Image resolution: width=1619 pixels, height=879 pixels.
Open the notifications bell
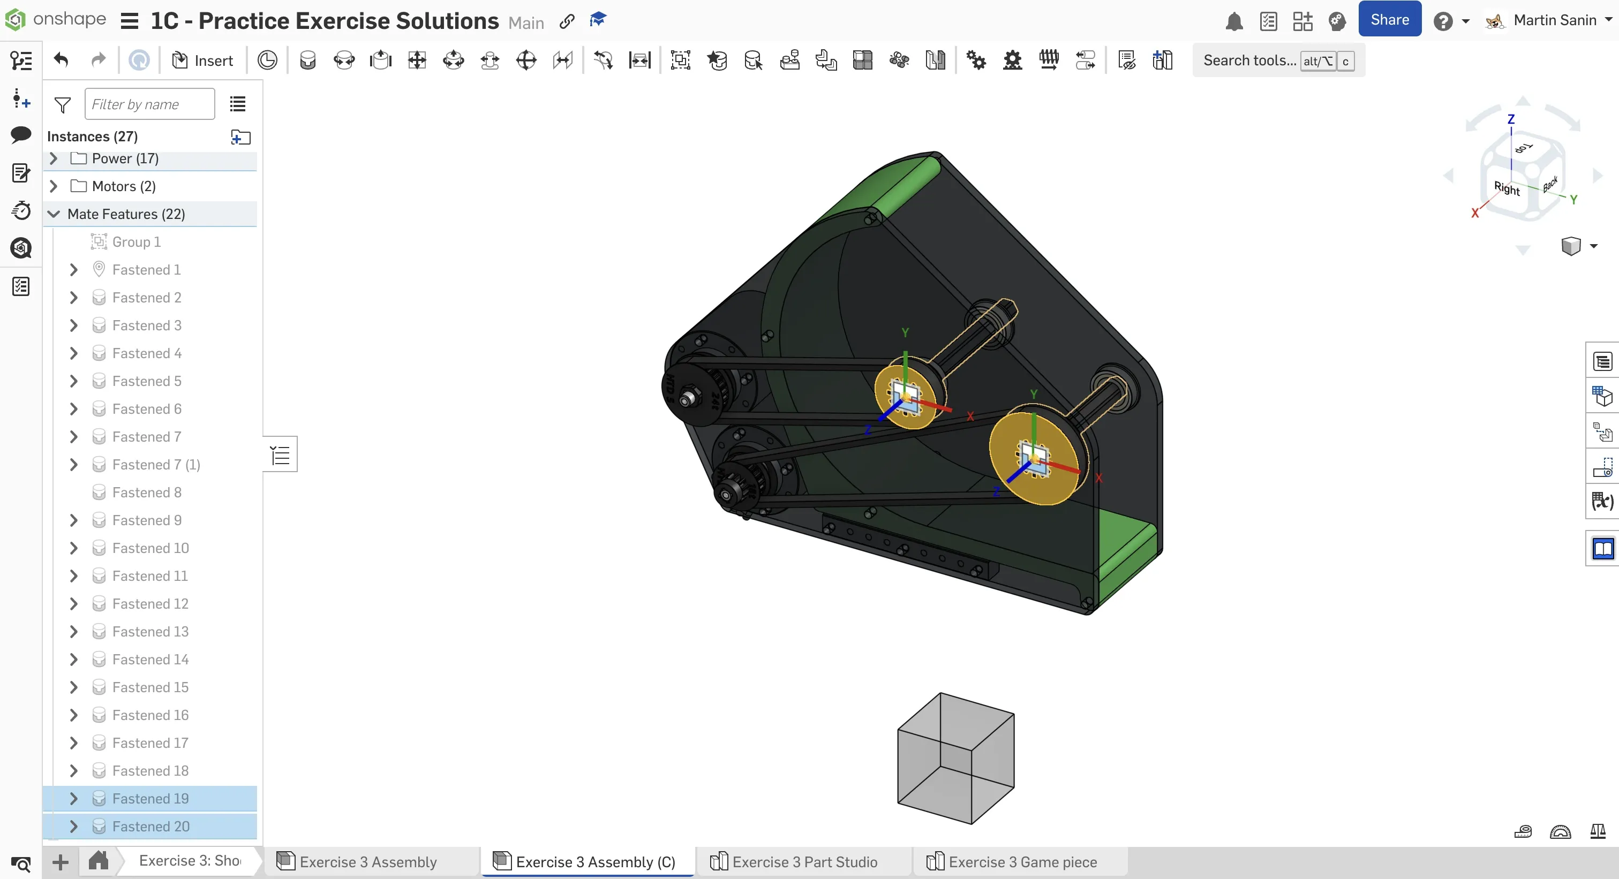(x=1234, y=21)
